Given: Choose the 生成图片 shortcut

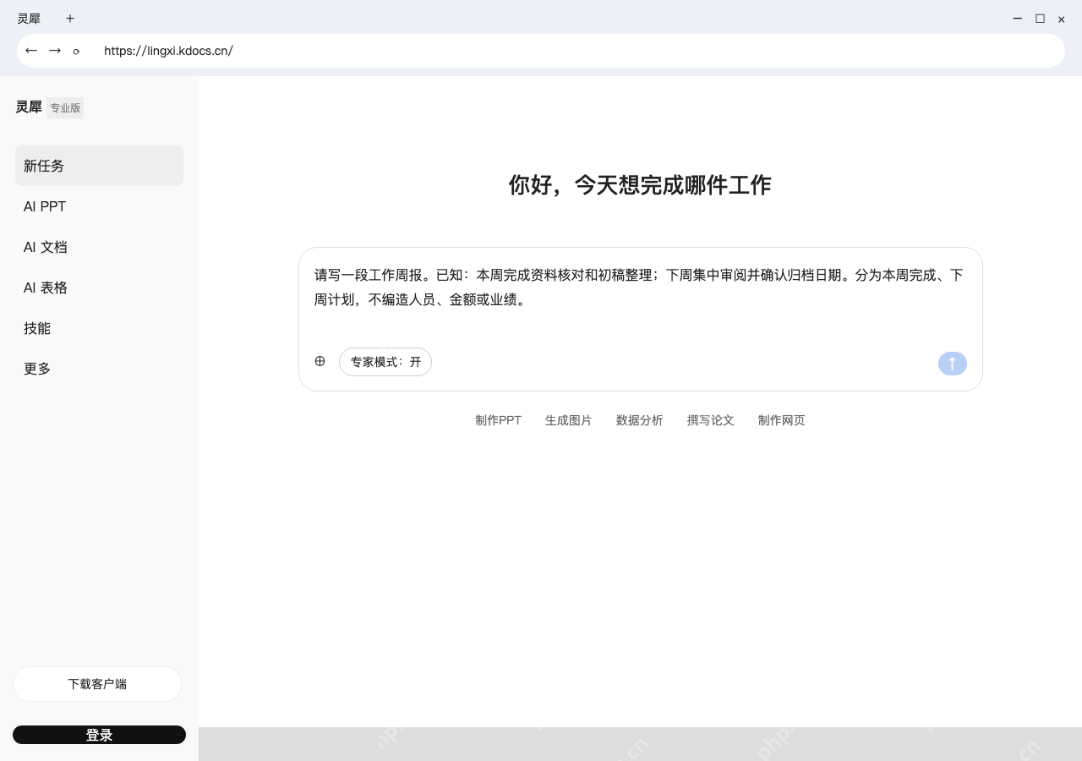Looking at the screenshot, I should point(568,420).
